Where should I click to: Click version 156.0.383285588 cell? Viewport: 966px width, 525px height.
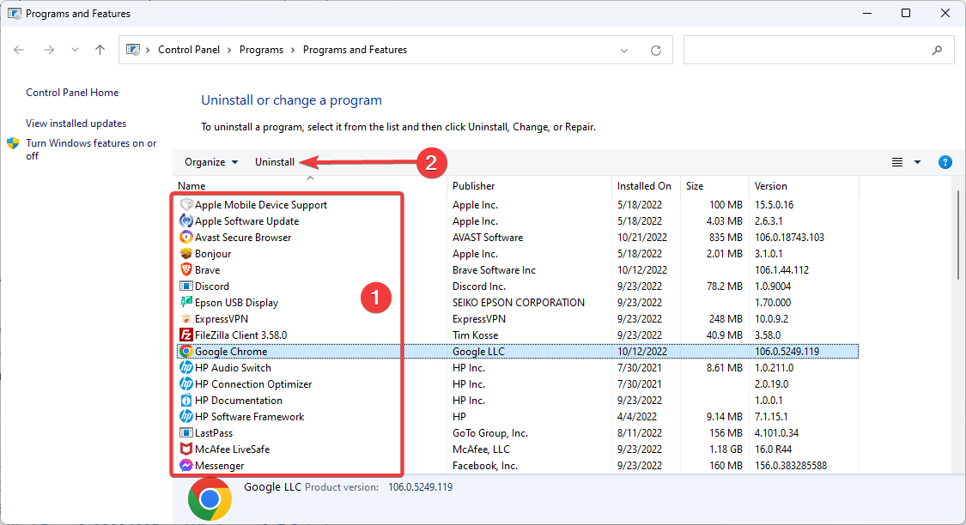(791, 465)
